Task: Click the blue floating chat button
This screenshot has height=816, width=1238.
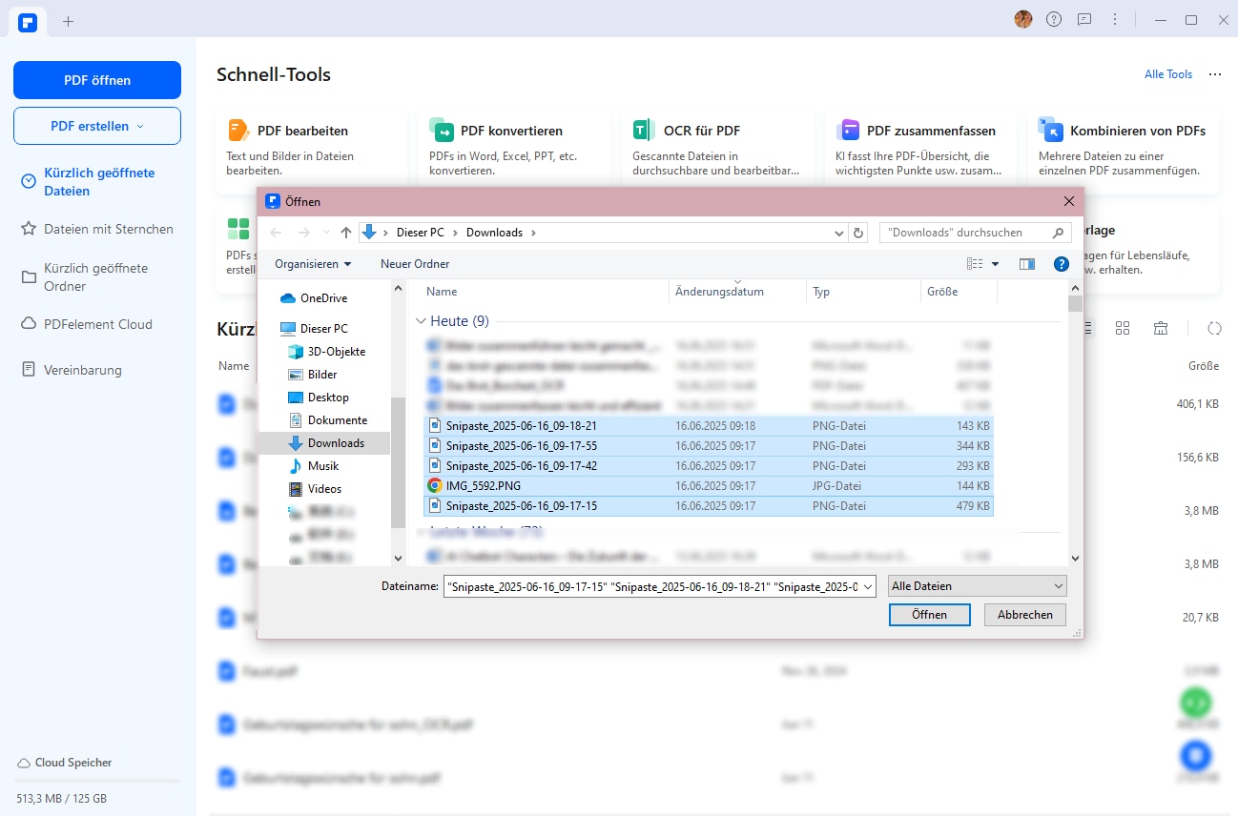Action: (1195, 756)
